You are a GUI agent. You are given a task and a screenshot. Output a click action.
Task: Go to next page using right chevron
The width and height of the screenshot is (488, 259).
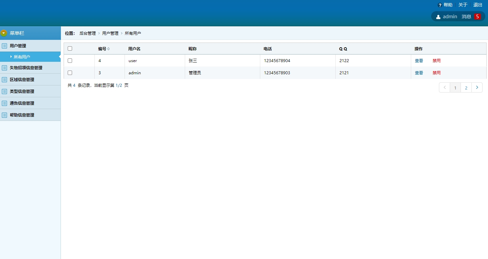[x=477, y=88]
